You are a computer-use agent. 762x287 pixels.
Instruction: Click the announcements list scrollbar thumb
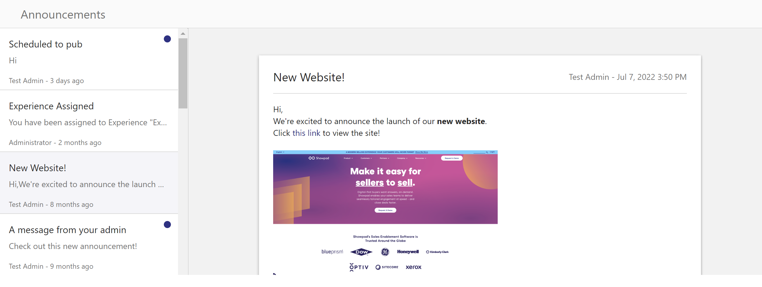point(183,73)
